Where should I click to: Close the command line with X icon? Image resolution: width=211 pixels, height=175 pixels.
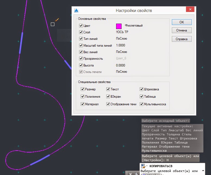pyautogui.click(x=131, y=174)
